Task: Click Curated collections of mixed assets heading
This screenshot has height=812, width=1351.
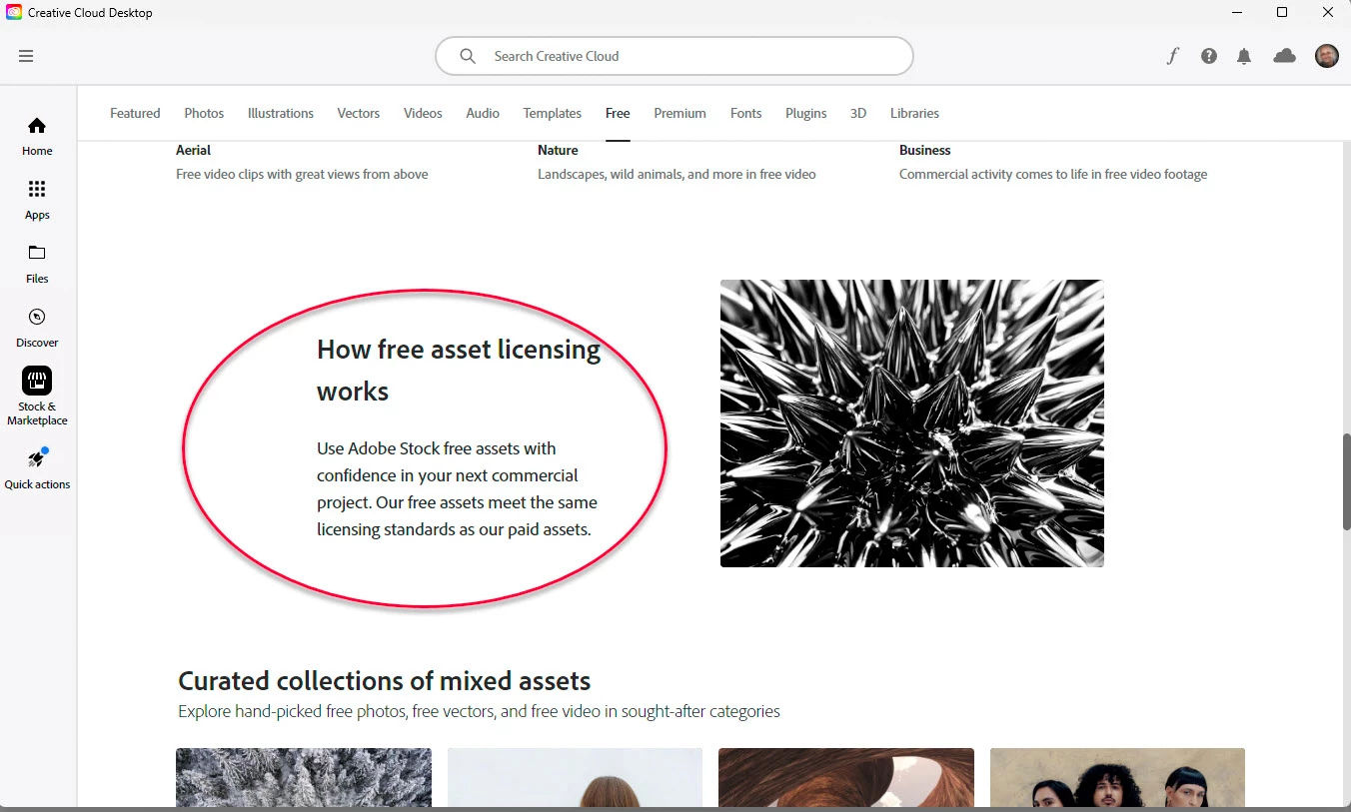Action: tap(385, 681)
